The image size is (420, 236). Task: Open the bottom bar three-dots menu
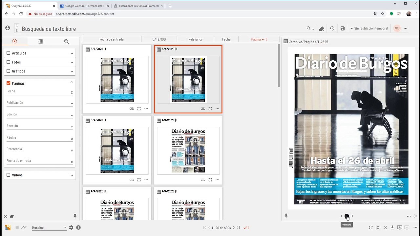(x=415, y=227)
